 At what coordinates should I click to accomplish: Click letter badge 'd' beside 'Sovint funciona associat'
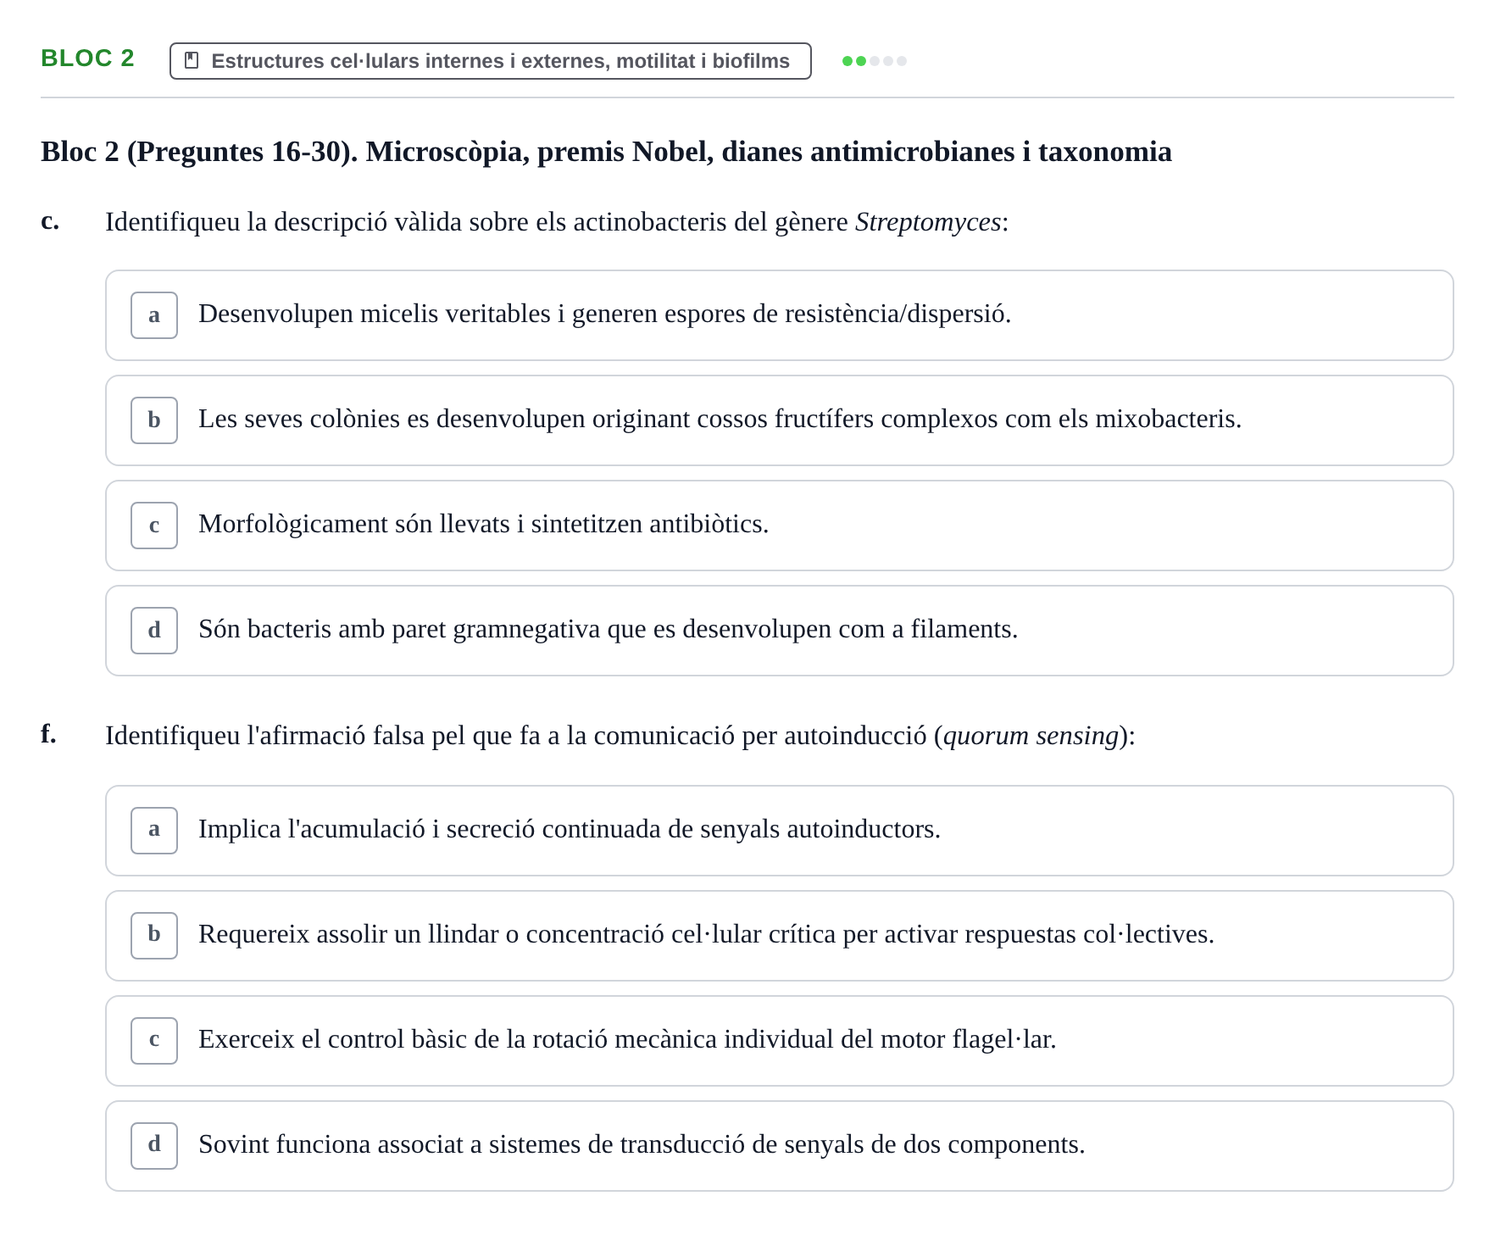pos(154,1146)
